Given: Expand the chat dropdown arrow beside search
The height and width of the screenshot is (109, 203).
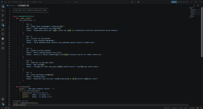Looking at the screenshot, I should click(x=135, y=2).
